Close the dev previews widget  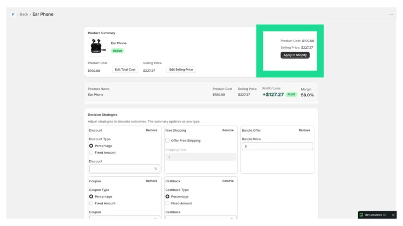[393, 215]
